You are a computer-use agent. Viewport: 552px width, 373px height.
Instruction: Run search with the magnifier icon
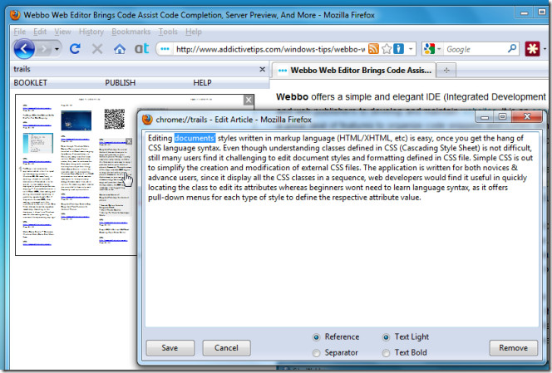pos(512,48)
